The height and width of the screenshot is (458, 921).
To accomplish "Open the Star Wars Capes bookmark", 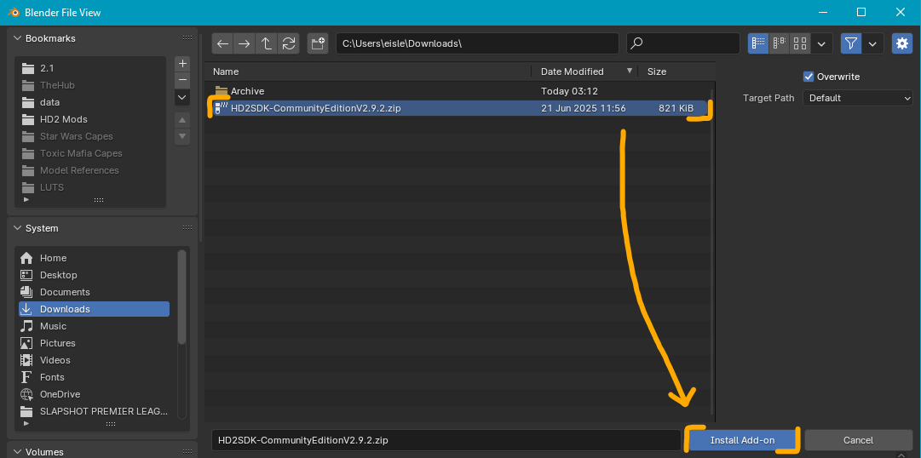I will (x=92, y=136).
